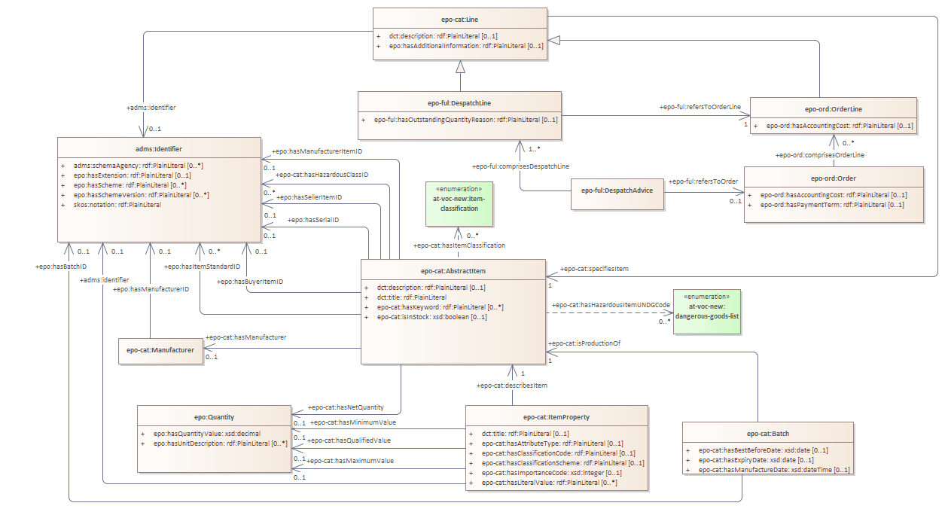
Task: Click the epo-ful:refersToOrderLine association label
Action: coord(700,108)
